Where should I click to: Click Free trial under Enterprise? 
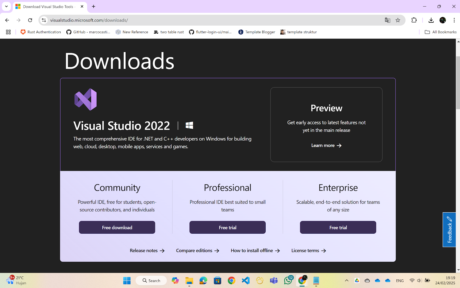tap(338, 227)
